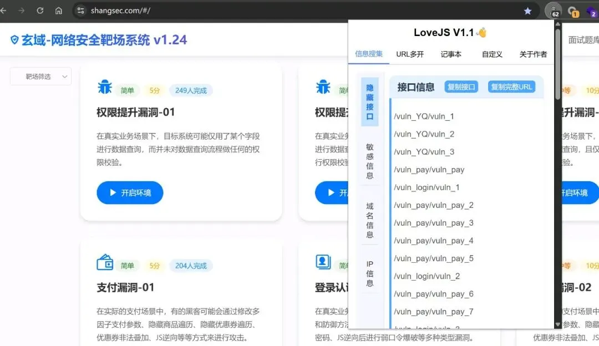
Task: Click the bug icon on 权限提升漏洞-01 card
Action: (x=105, y=86)
